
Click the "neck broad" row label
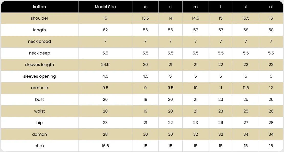pos(40,42)
